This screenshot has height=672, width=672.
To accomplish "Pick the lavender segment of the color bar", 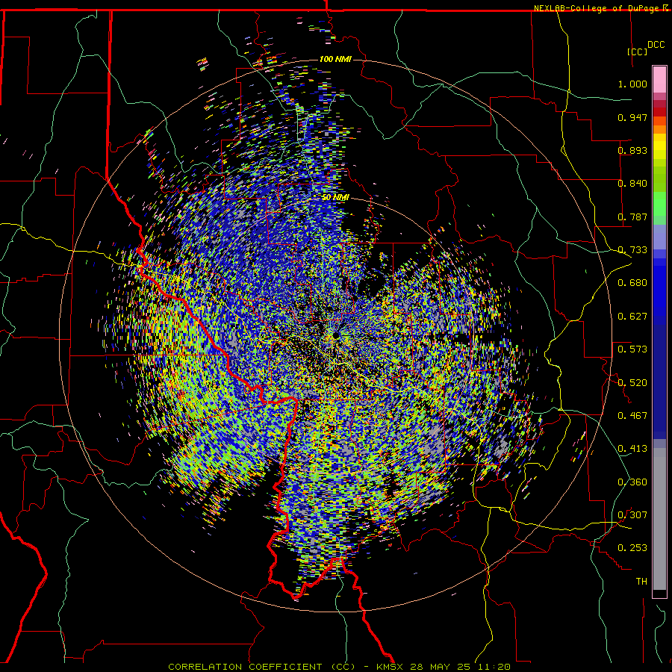I will [659, 238].
